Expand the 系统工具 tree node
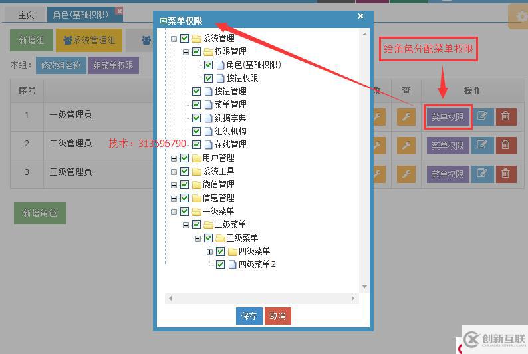The image size is (528, 354). tap(174, 172)
